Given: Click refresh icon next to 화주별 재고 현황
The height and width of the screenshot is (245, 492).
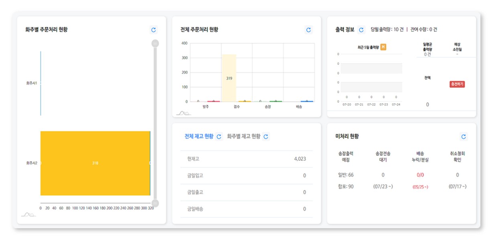Looking at the screenshot, I should 266,137.
